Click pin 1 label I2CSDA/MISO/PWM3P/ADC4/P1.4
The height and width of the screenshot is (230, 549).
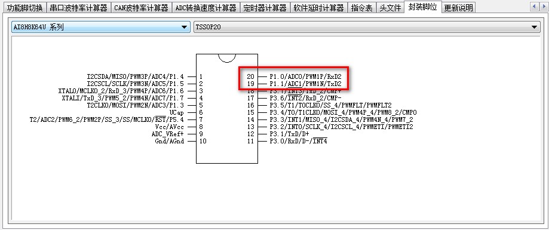pyautogui.click(x=136, y=76)
